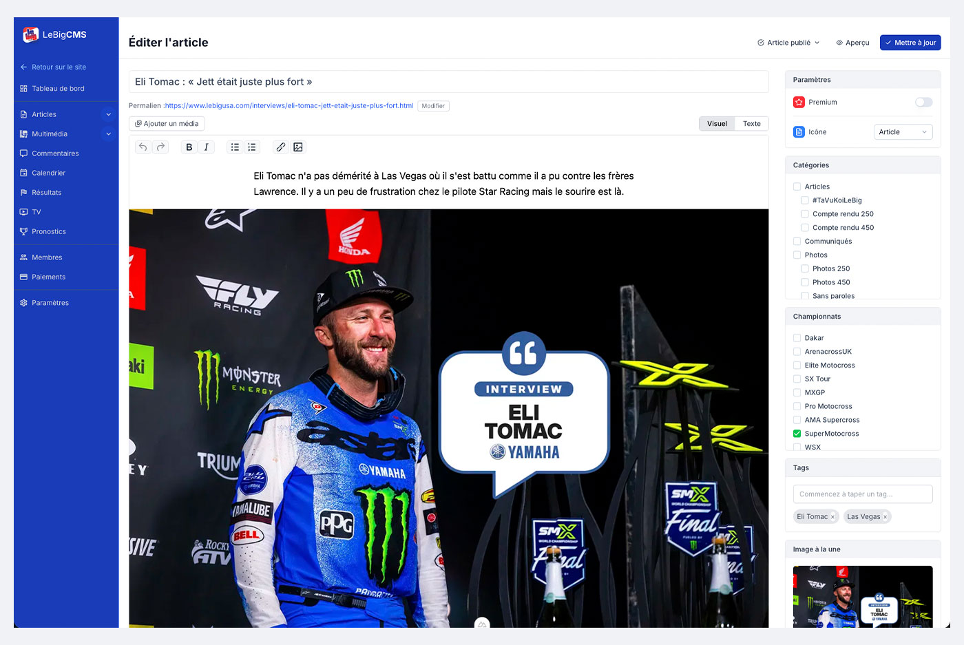Toggle bold formatting
Screen dimensions: 964x645
[x=189, y=147]
